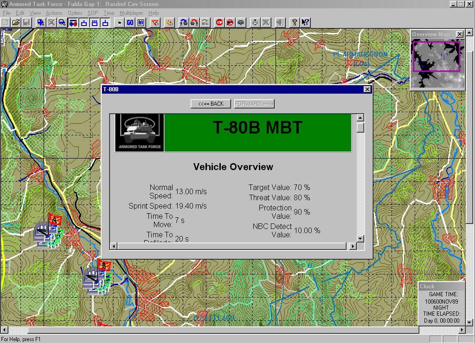Click the red STOP sign icon

click(x=219, y=22)
